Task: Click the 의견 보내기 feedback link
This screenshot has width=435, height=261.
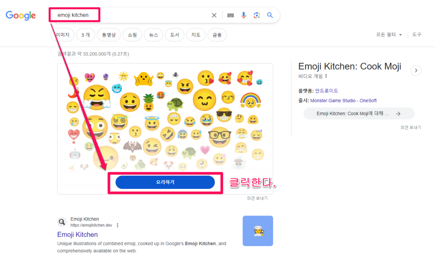Action: click(x=410, y=127)
